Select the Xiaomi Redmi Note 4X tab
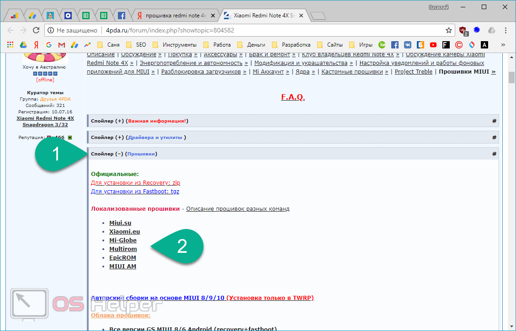 coord(264,16)
